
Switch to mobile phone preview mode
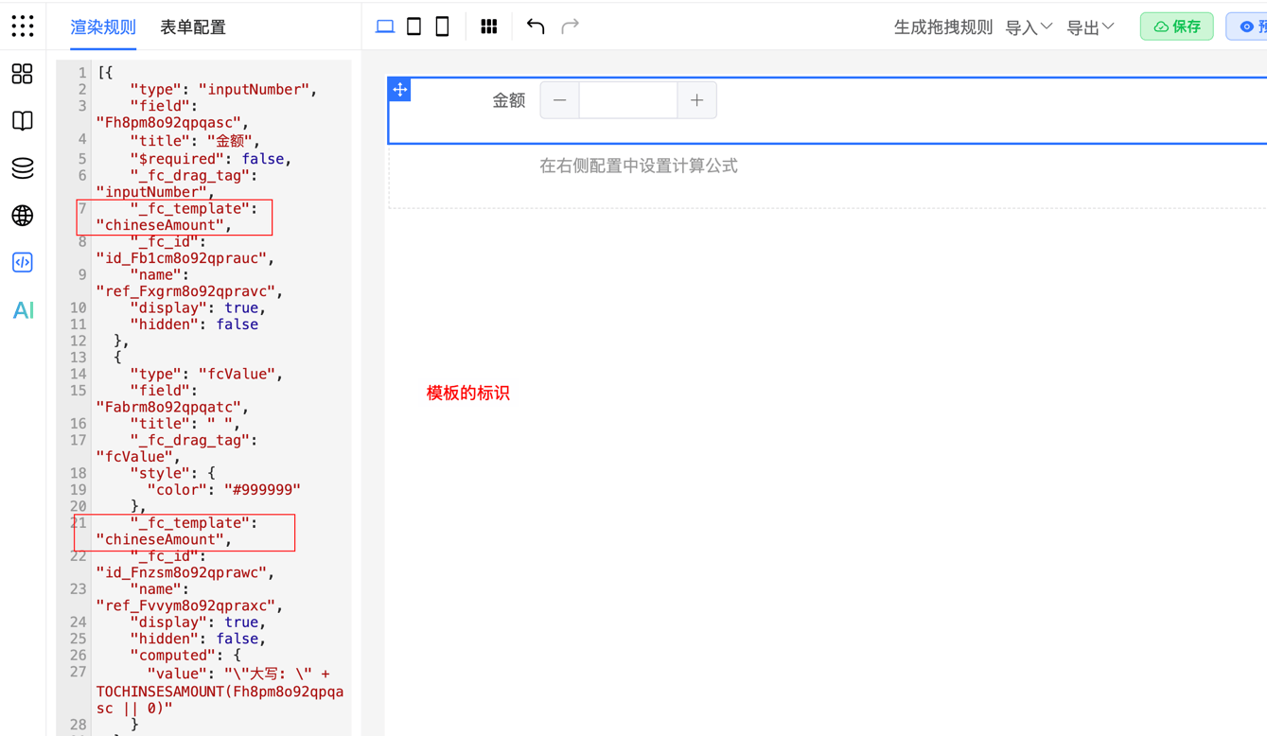[442, 26]
